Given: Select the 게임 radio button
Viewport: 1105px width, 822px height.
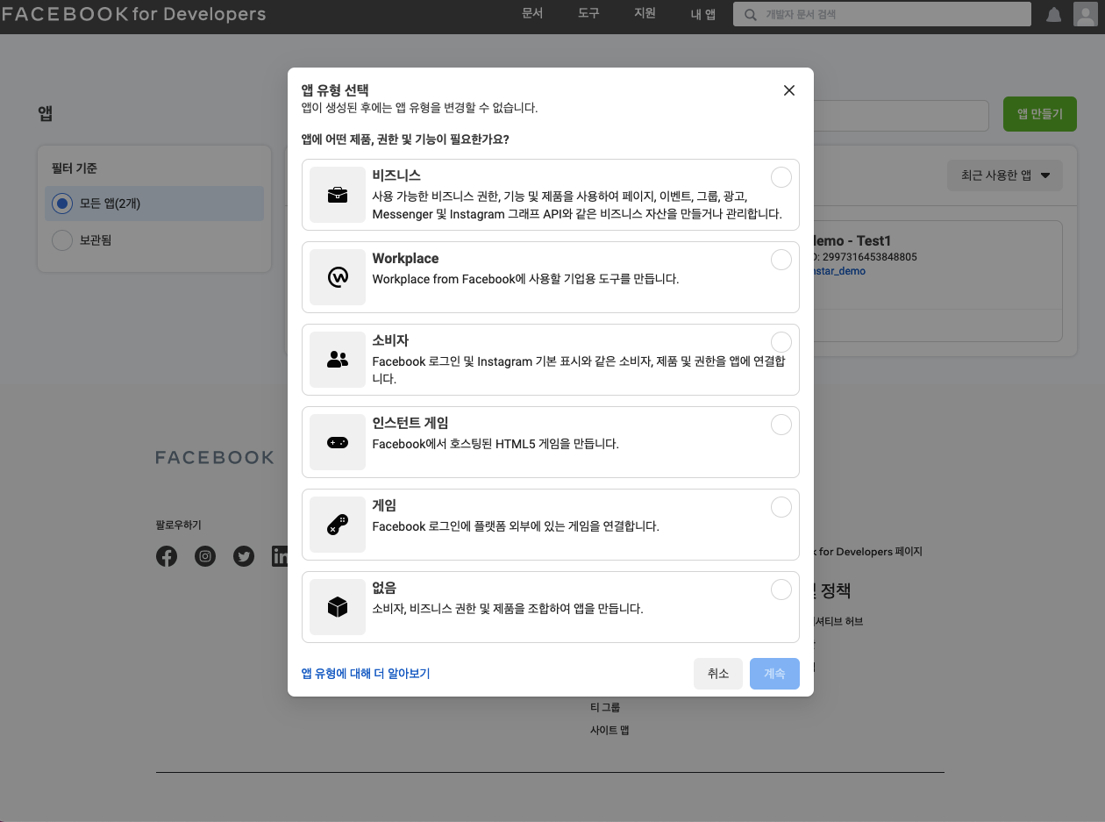Looking at the screenshot, I should point(781,507).
